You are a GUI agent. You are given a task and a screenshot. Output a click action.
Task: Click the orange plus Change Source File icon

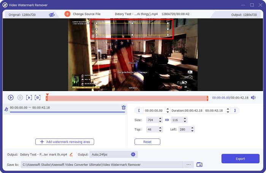(67, 14)
